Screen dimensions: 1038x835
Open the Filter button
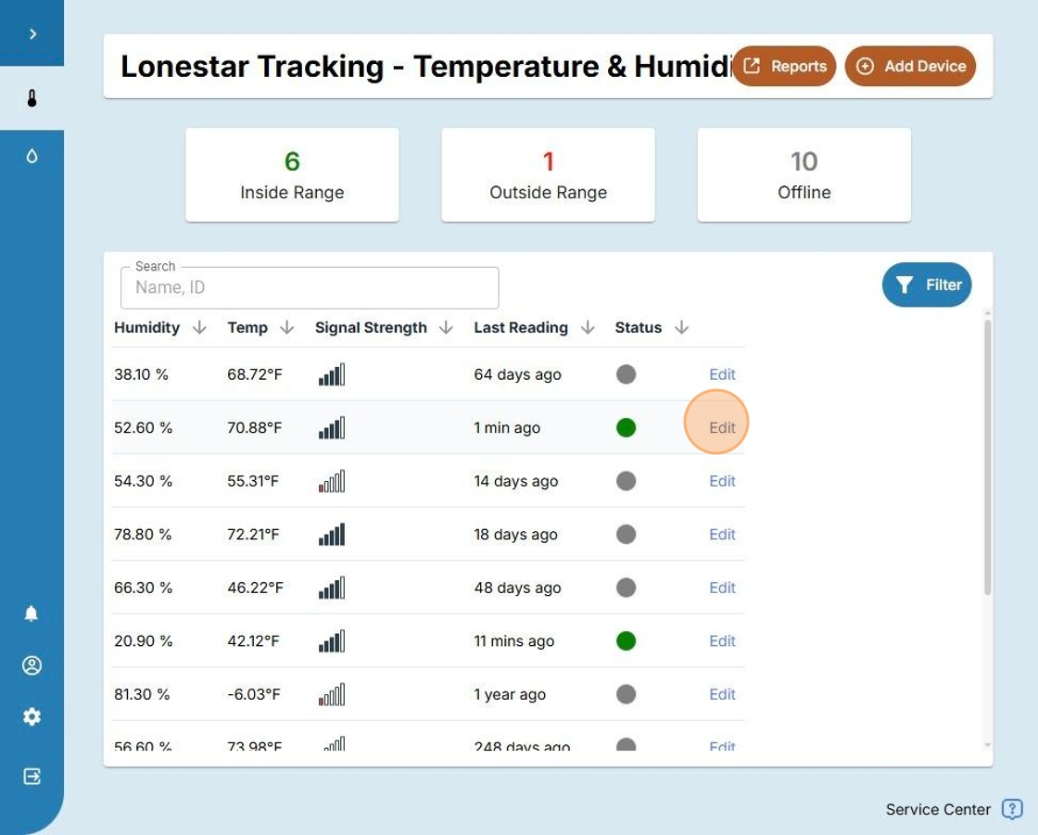tap(927, 285)
